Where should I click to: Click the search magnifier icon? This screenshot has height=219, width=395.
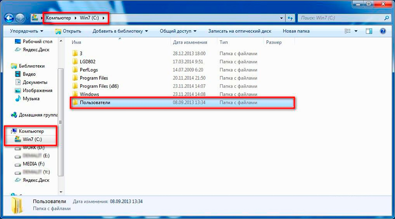coord(386,18)
